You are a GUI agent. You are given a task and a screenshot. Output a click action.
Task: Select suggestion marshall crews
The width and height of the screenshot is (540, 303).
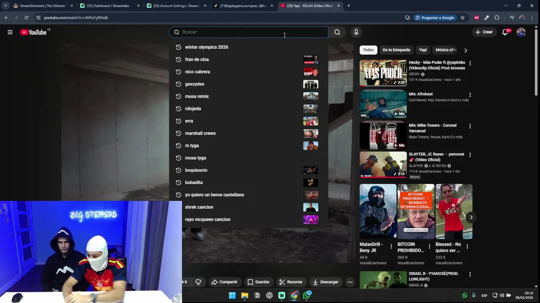tap(248, 133)
